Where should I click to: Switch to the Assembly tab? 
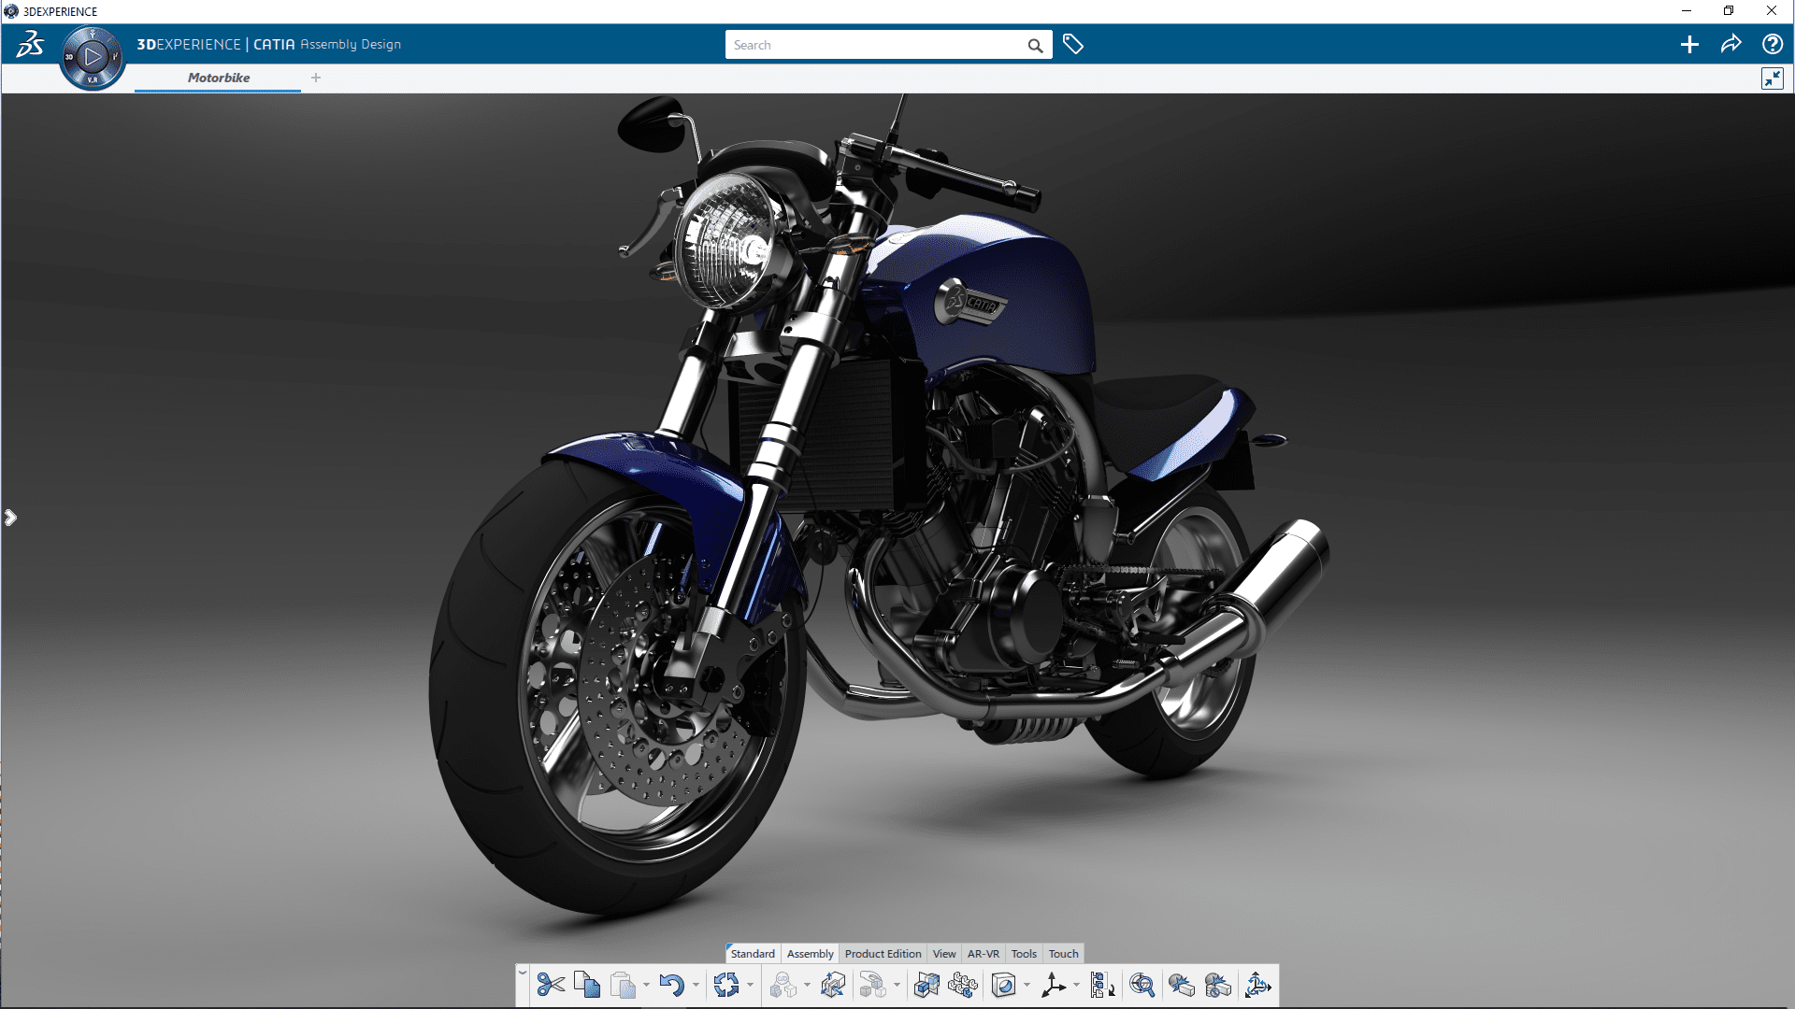pyautogui.click(x=809, y=954)
